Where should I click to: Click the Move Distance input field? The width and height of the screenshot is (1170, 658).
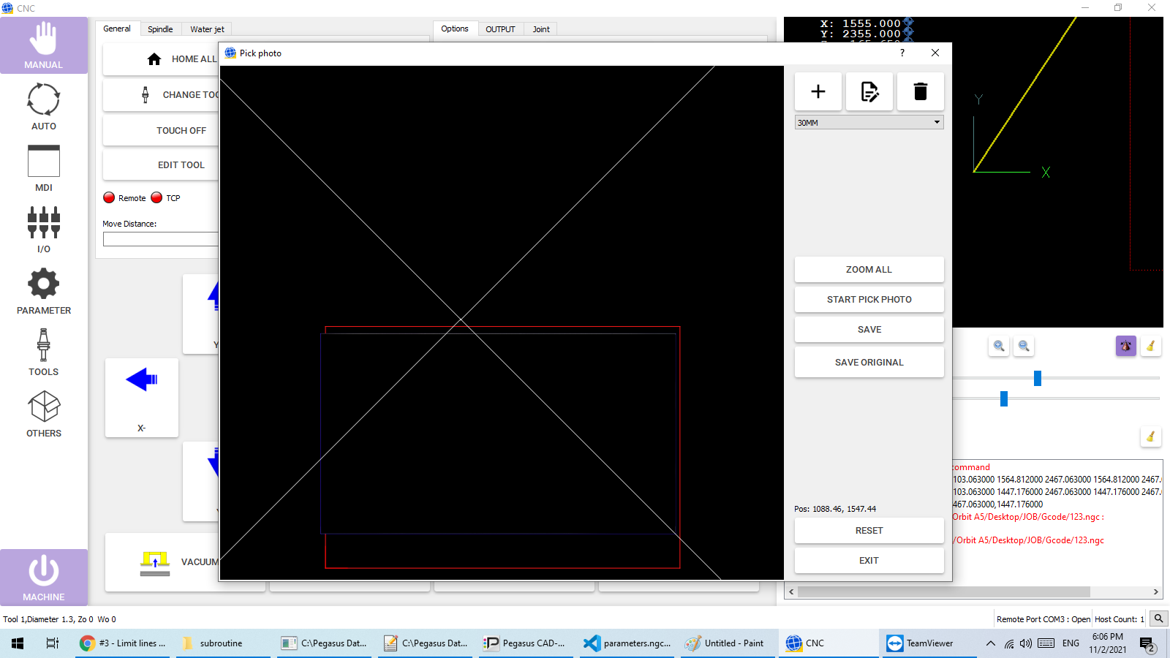[161, 239]
